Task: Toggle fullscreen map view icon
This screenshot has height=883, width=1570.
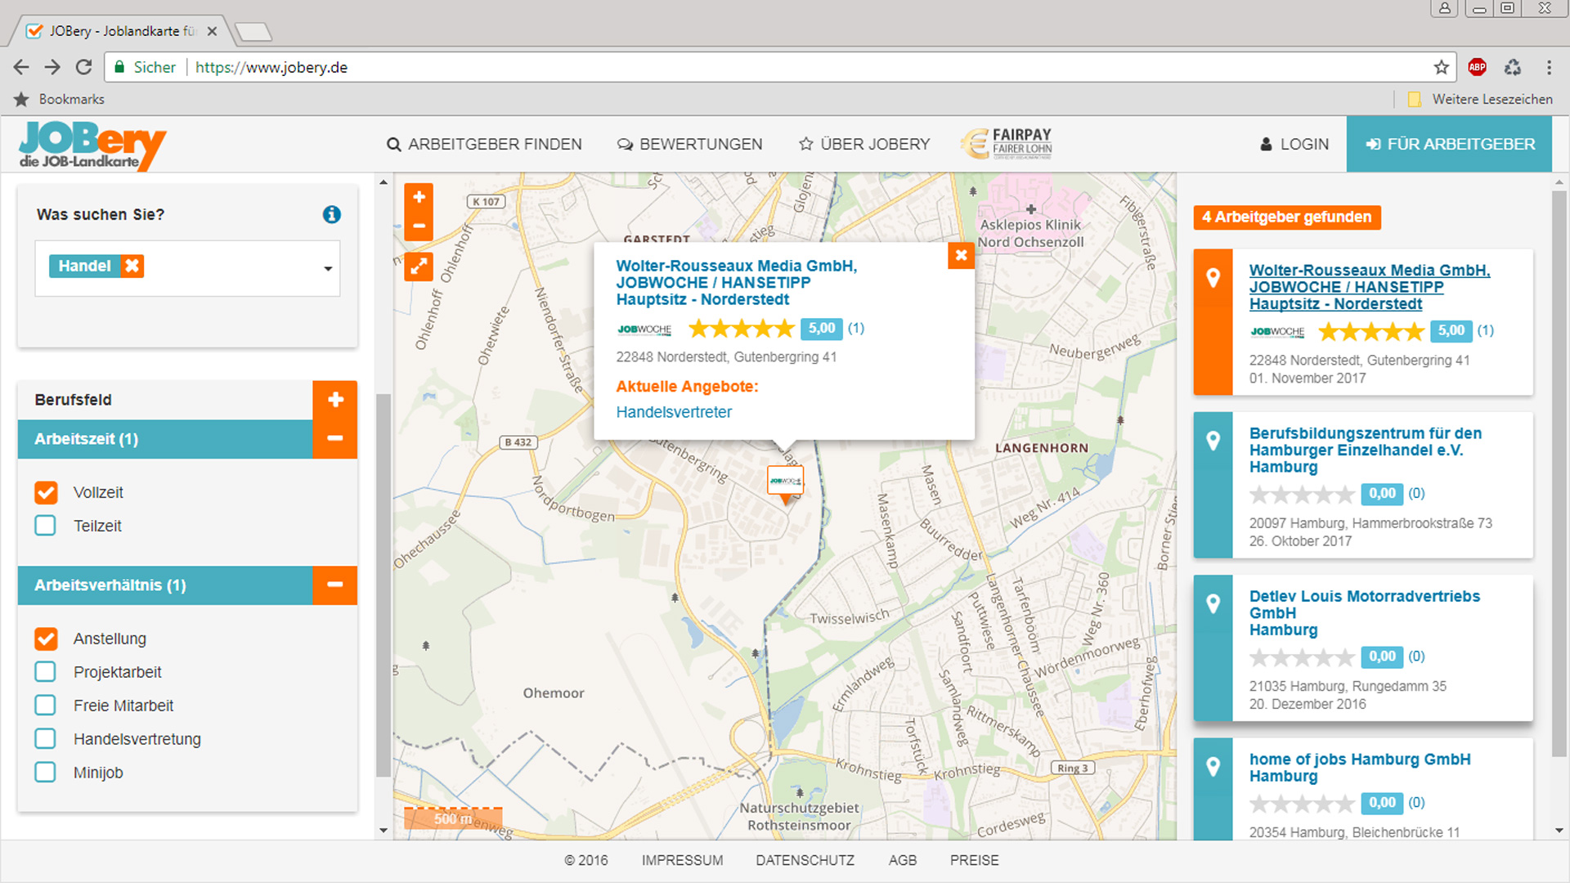Action: click(x=419, y=267)
